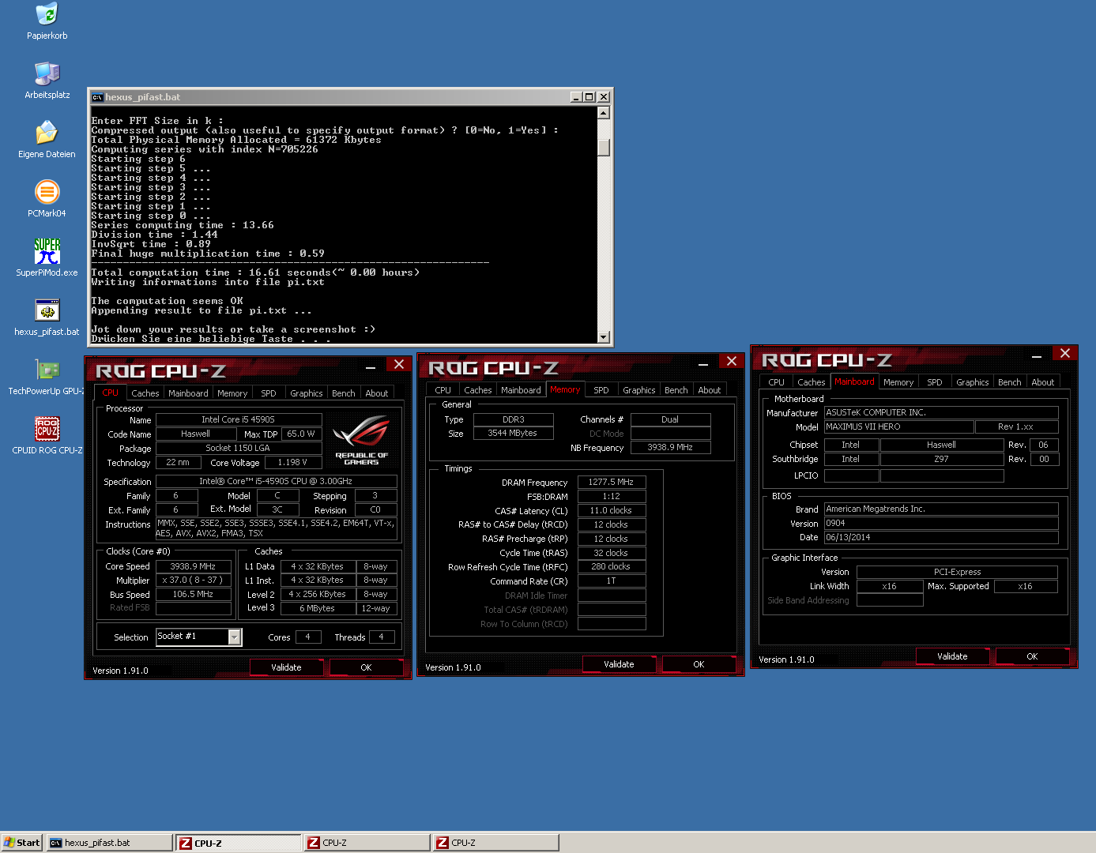Click the DRAM Frequency 1277.5 MHz field
This screenshot has width=1096, height=853.
point(612,482)
